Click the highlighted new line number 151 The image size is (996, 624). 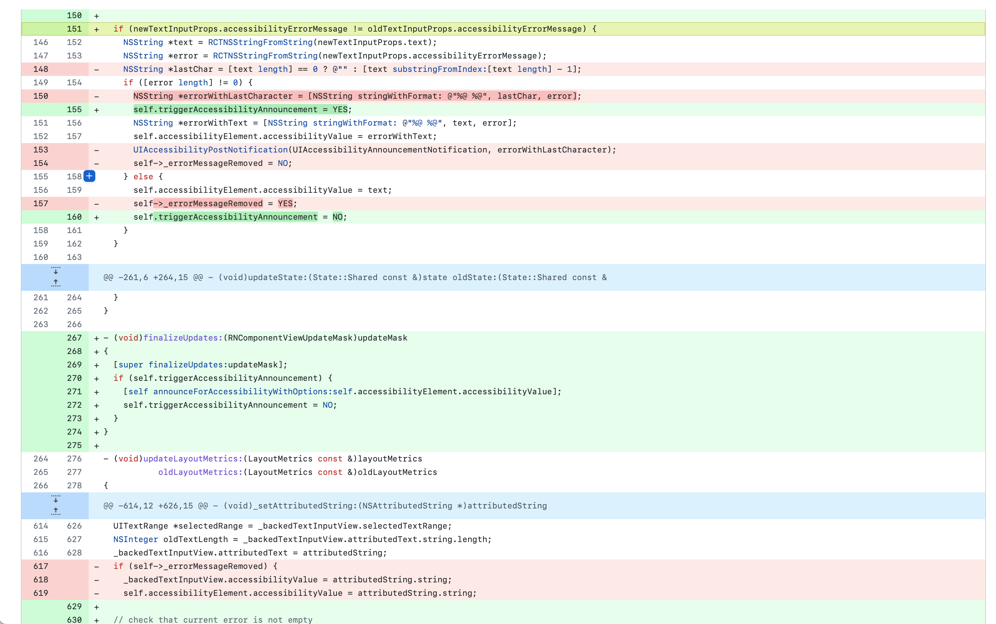(74, 29)
